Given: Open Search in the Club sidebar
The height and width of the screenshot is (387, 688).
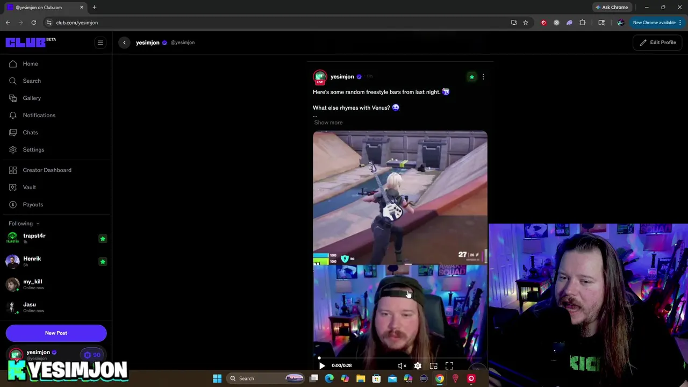Looking at the screenshot, I should click(x=32, y=81).
